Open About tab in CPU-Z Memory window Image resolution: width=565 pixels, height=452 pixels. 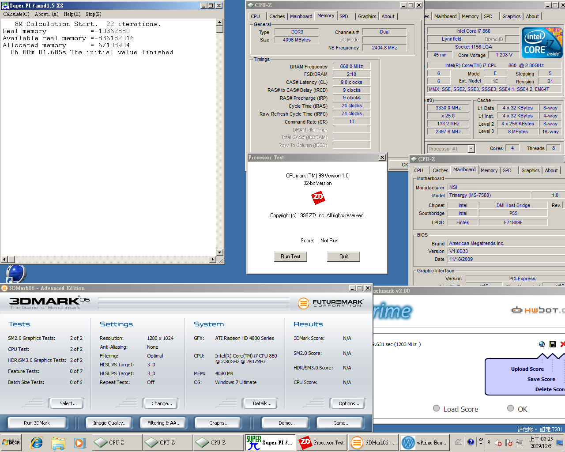(x=388, y=16)
